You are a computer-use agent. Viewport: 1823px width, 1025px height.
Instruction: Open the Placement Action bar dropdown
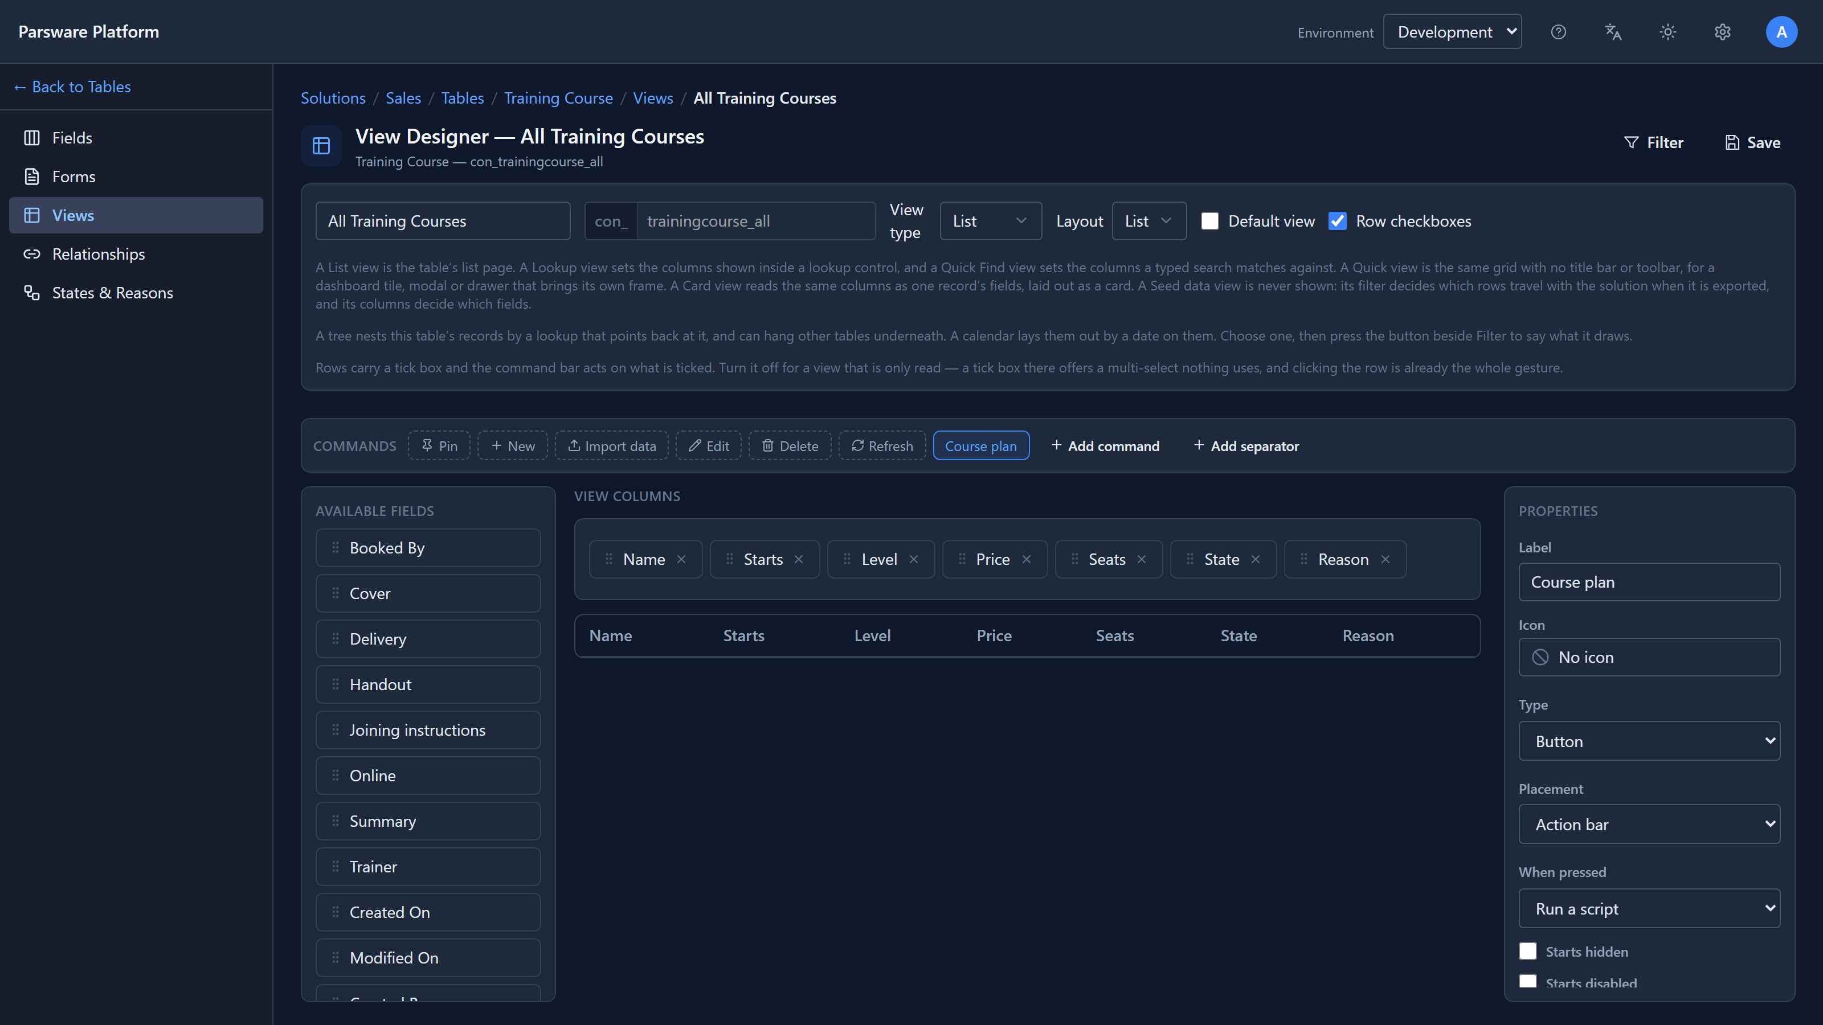point(1649,824)
